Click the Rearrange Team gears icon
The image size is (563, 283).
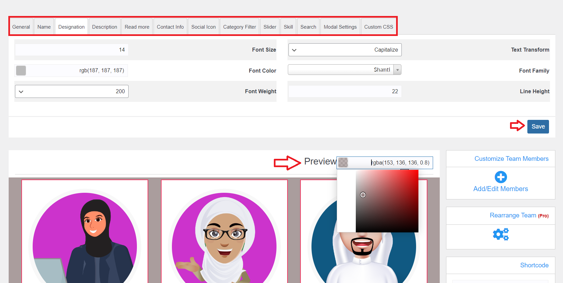click(500, 234)
